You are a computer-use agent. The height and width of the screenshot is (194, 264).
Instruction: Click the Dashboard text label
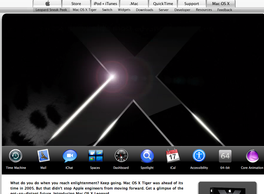pos(121,168)
